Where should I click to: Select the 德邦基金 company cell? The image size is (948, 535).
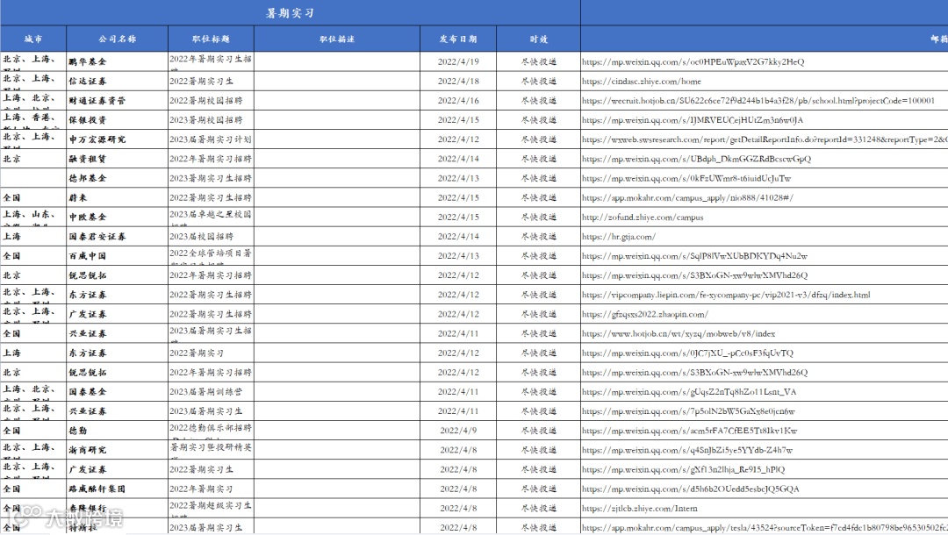[118, 178]
